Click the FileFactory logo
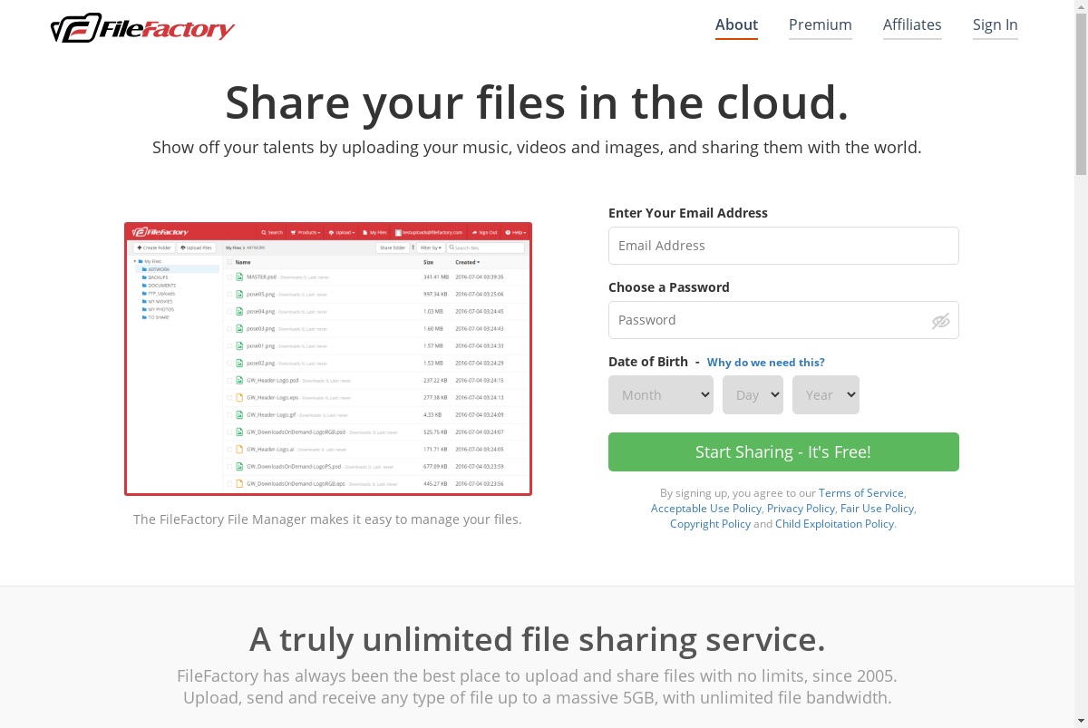1088x728 pixels. point(142,28)
